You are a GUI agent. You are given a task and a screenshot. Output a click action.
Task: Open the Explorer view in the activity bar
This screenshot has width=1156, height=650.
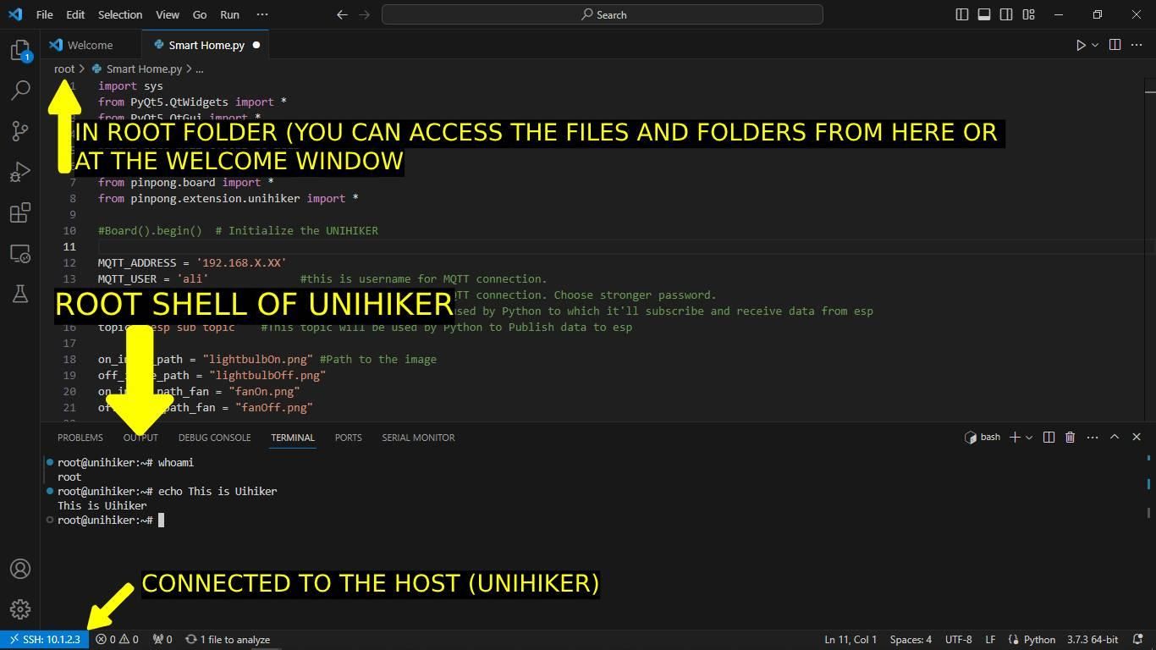tap(20, 51)
